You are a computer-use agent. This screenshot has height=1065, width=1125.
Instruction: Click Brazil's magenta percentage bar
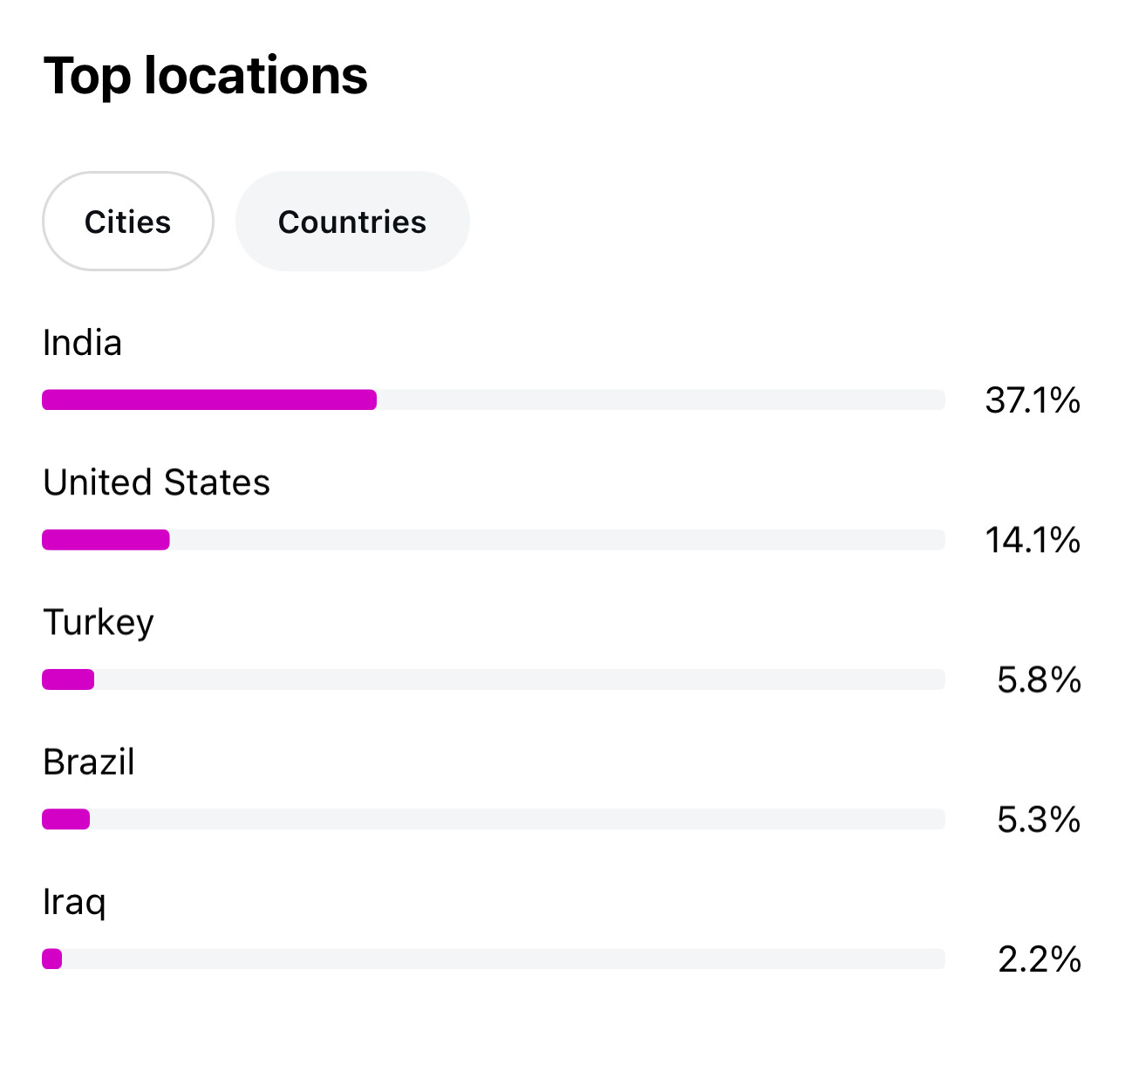pos(66,819)
